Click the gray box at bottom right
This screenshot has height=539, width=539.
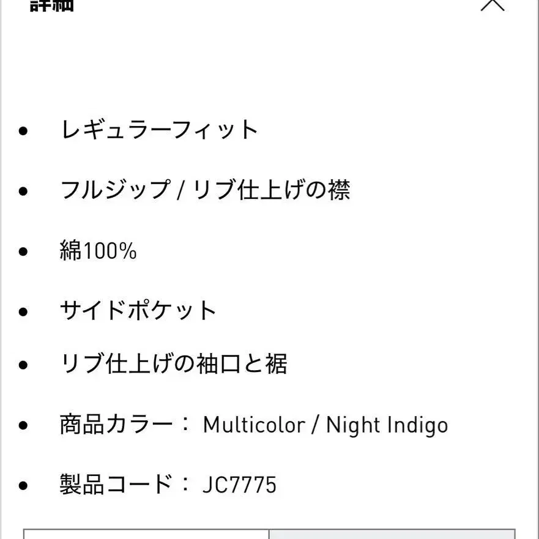392,534
